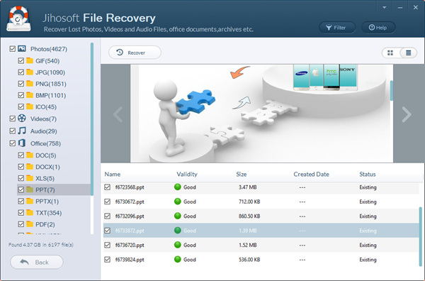Click the Audio music note icon
This screenshot has width=425, height=281.
coord(22,131)
